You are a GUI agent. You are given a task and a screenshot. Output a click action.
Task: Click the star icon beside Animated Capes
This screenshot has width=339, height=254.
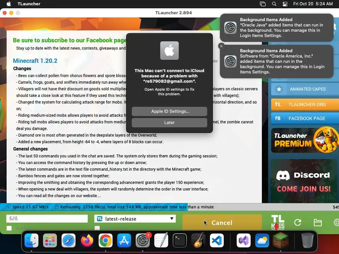click(279, 89)
